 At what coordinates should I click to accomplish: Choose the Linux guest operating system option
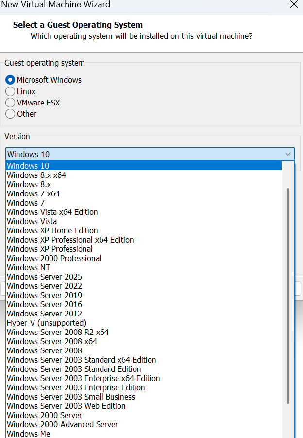pyautogui.click(x=10, y=91)
